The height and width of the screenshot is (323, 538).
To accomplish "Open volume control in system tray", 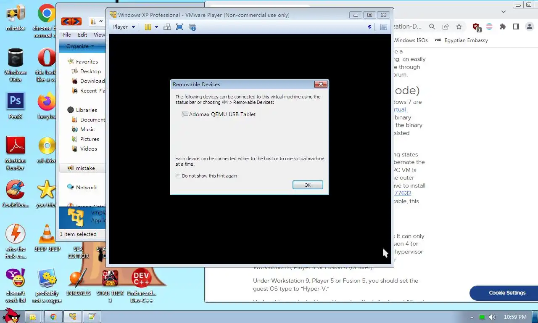I will click(x=492, y=317).
